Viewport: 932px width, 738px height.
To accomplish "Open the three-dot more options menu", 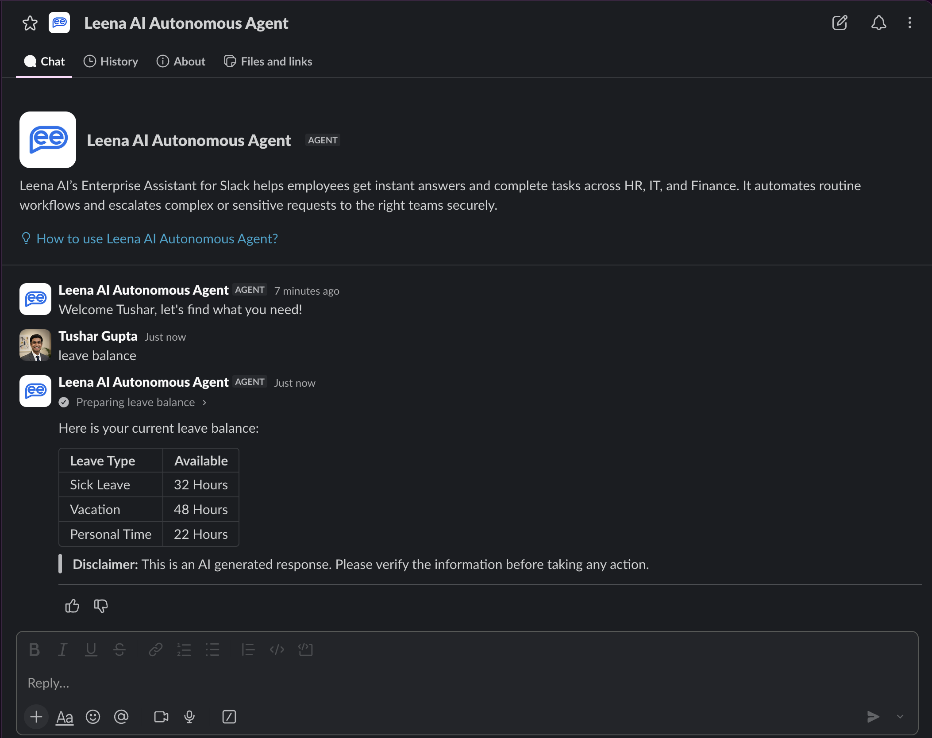I will click(x=910, y=23).
